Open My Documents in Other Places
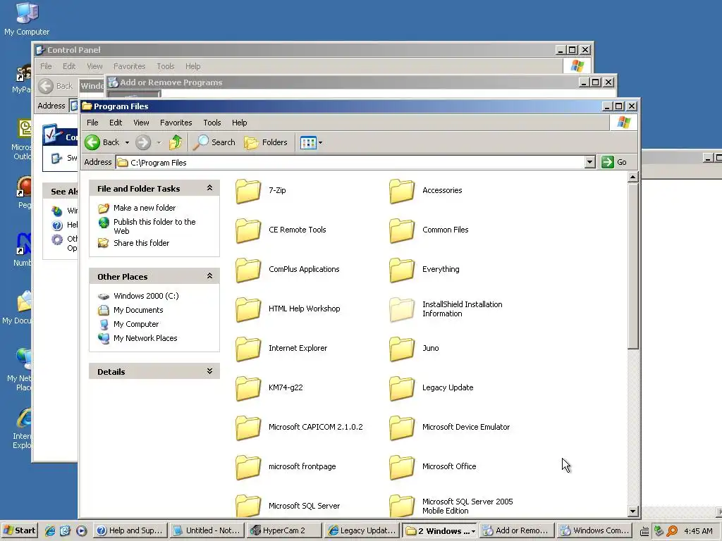 [x=138, y=310]
